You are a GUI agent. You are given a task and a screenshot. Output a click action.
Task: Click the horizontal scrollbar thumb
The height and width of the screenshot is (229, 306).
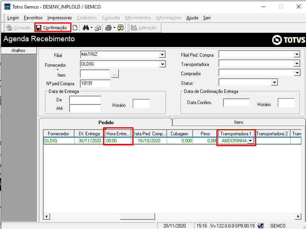(x=137, y=216)
